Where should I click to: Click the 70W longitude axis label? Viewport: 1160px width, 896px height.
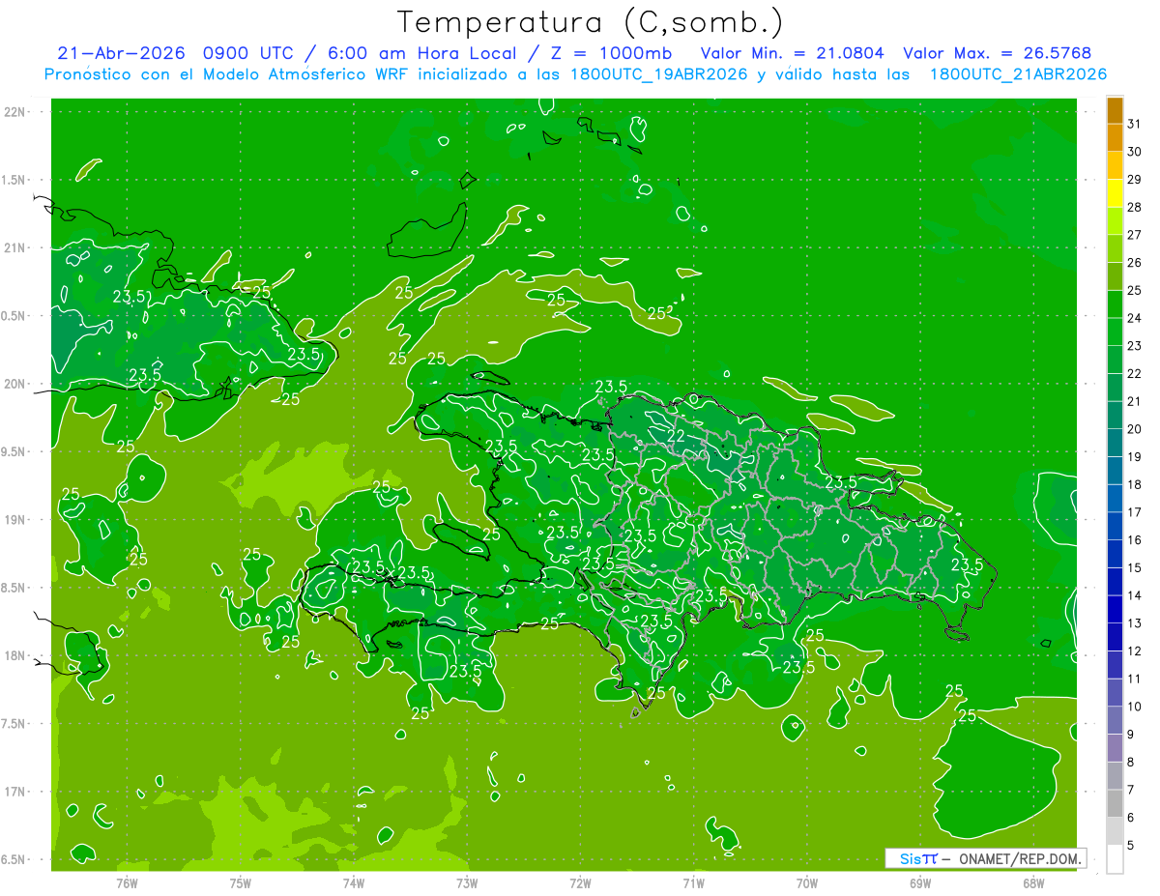(806, 882)
